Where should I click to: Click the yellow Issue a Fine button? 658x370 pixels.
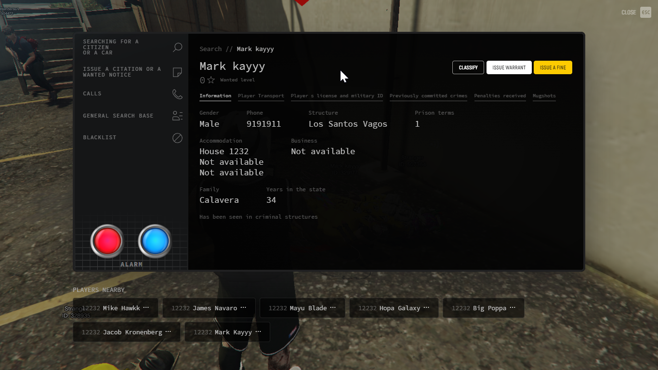(x=553, y=67)
